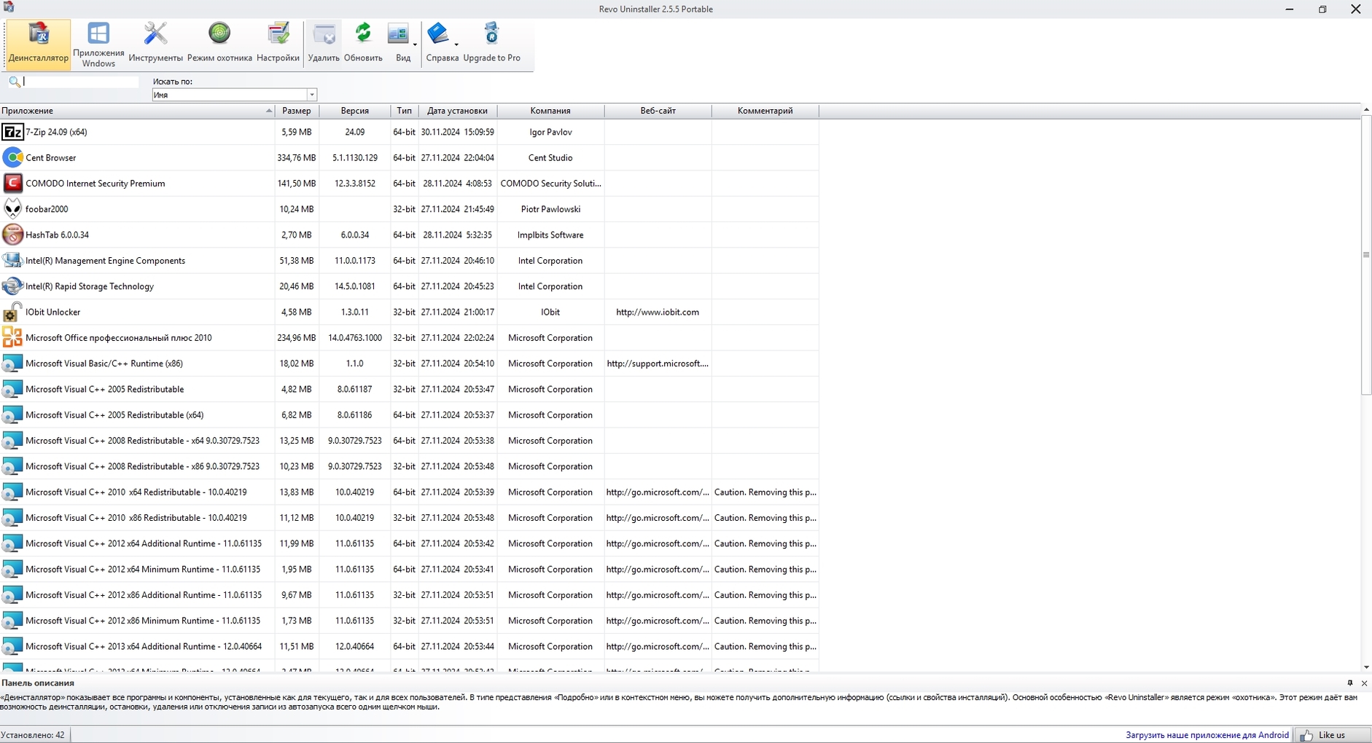Click the Like us button

coord(1331,735)
